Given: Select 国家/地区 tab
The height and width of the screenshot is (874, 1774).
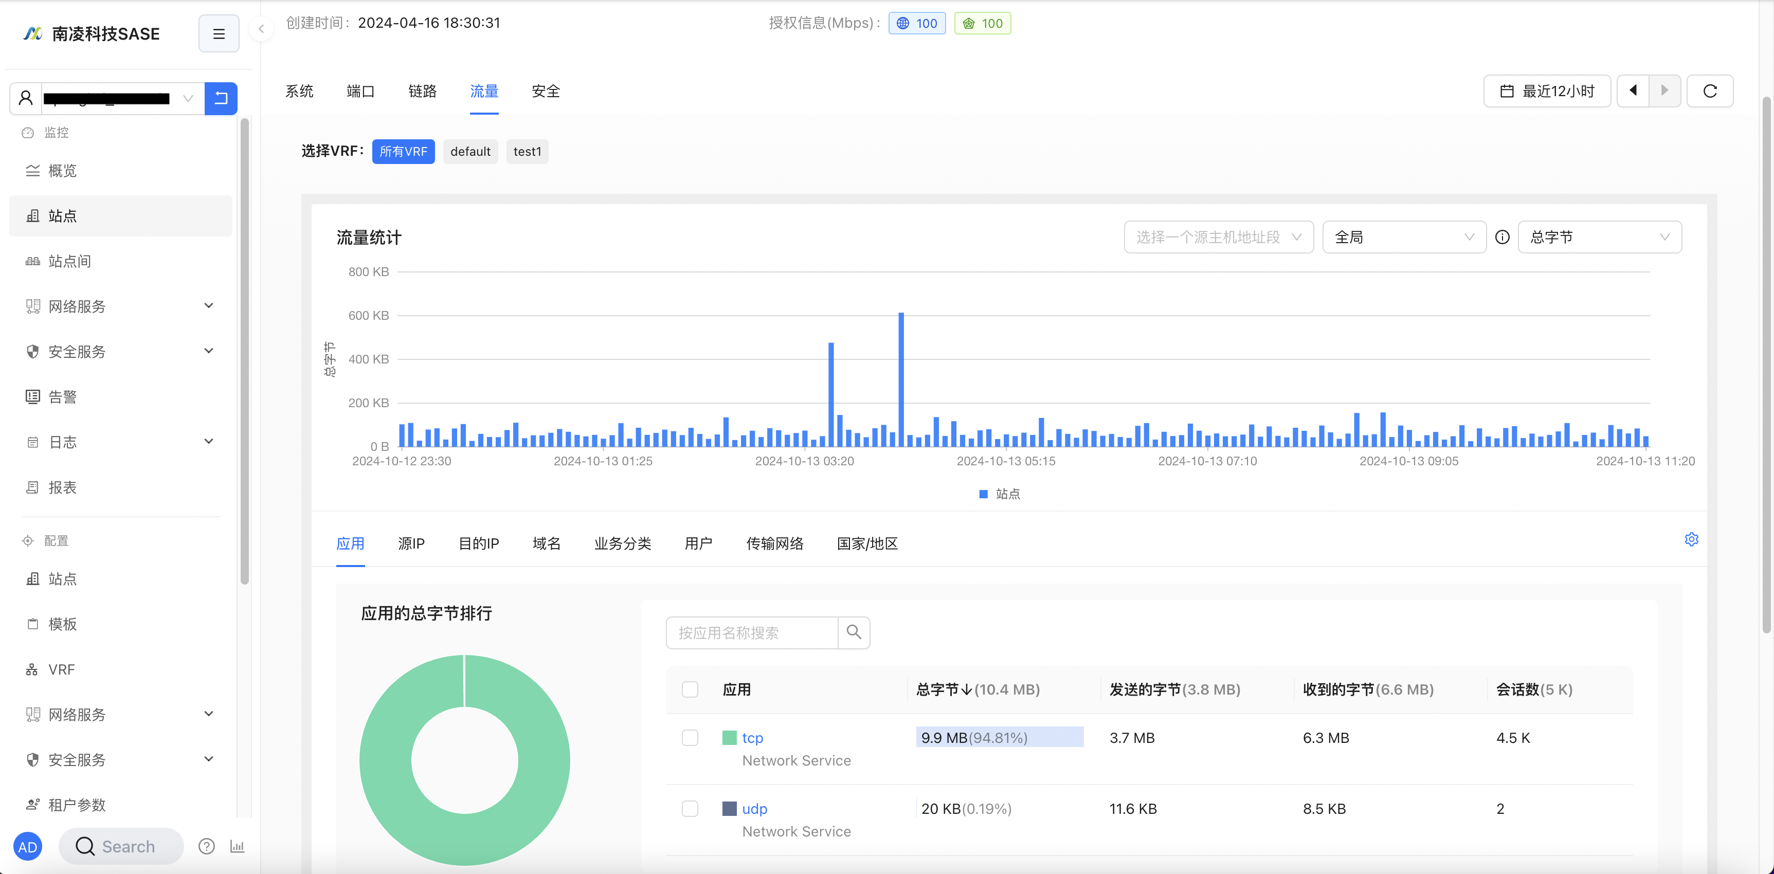Looking at the screenshot, I should 867,543.
